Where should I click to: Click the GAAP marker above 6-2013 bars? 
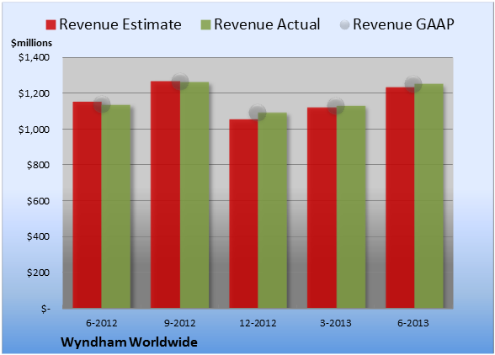[413, 84]
